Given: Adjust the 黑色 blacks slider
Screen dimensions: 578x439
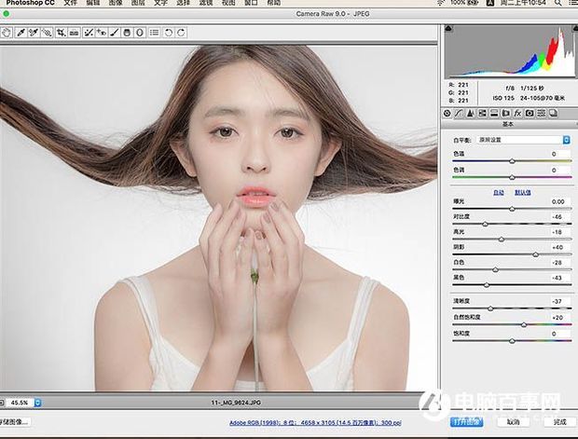Looking at the screenshot, I should pos(487,285).
